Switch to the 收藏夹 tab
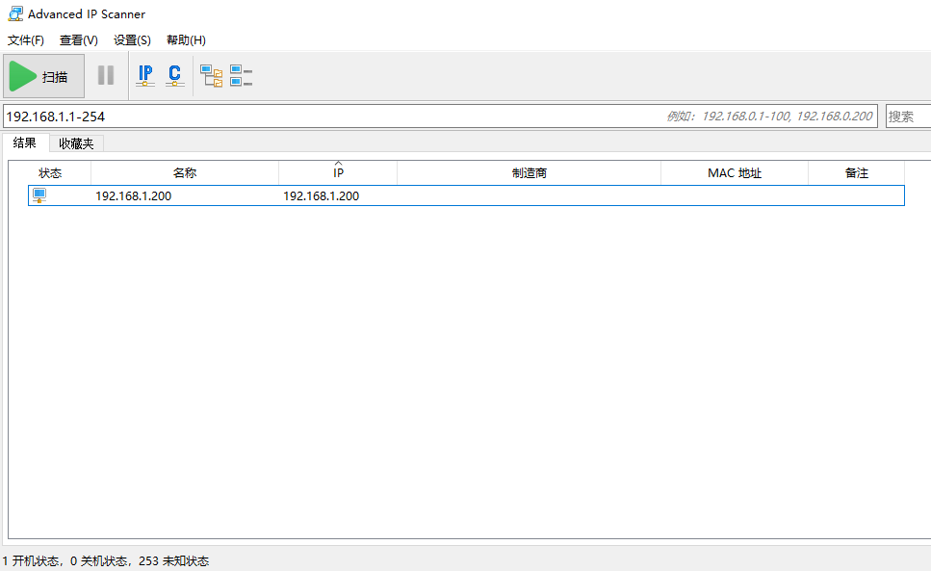The height and width of the screenshot is (571, 931). [x=76, y=143]
